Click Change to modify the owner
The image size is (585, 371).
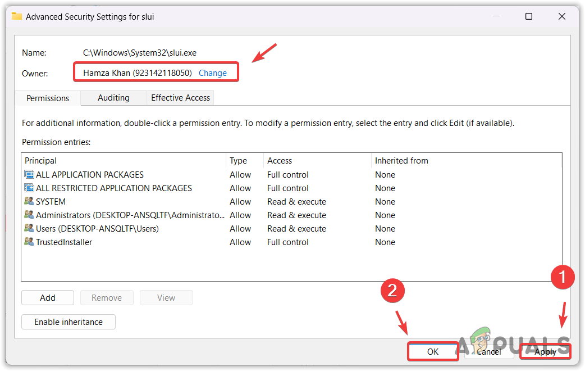(212, 73)
